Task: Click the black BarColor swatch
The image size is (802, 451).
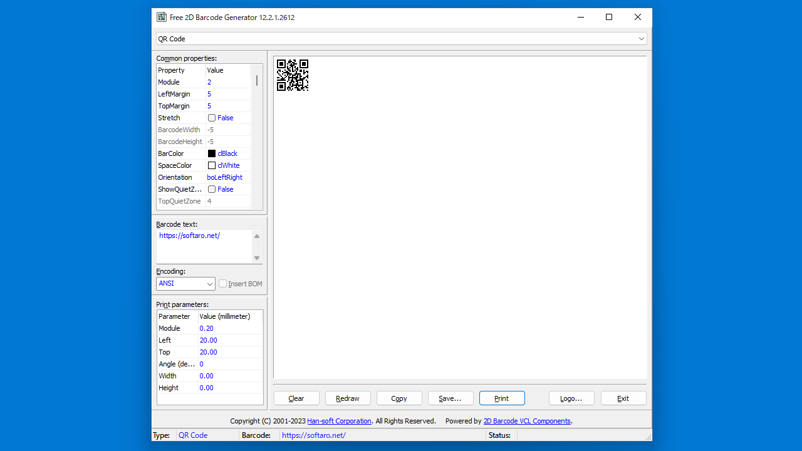Action: pos(212,153)
